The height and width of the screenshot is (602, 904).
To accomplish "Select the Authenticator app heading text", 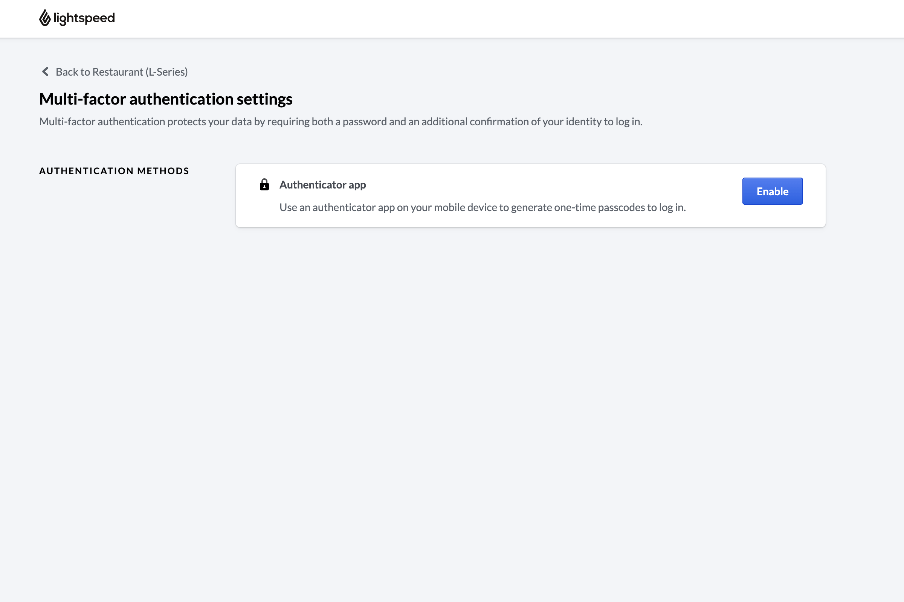I will click(x=322, y=185).
